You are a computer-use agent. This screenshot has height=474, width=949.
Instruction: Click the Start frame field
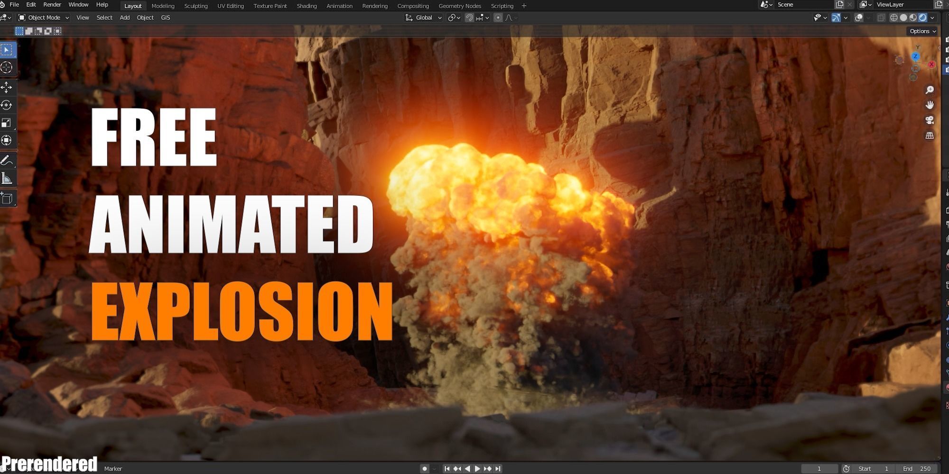click(x=873, y=468)
